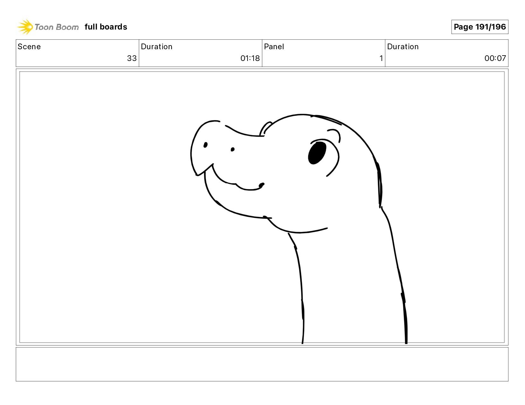Viewport: 525px width, 405px height.
Task: Click the Toon Boom logo
Action: [x=48, y=27]
